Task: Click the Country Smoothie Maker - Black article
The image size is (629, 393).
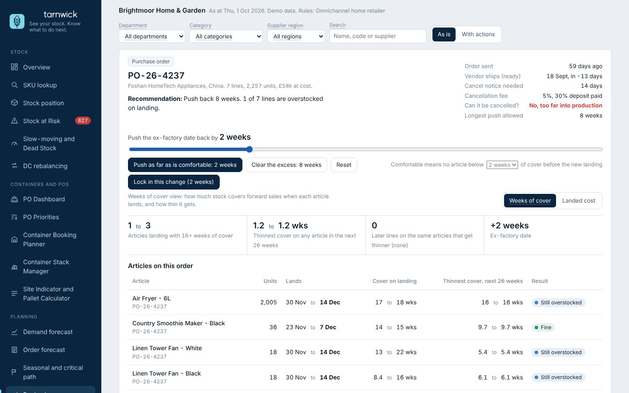Action: pyautogui.click(x=179, y=323)
